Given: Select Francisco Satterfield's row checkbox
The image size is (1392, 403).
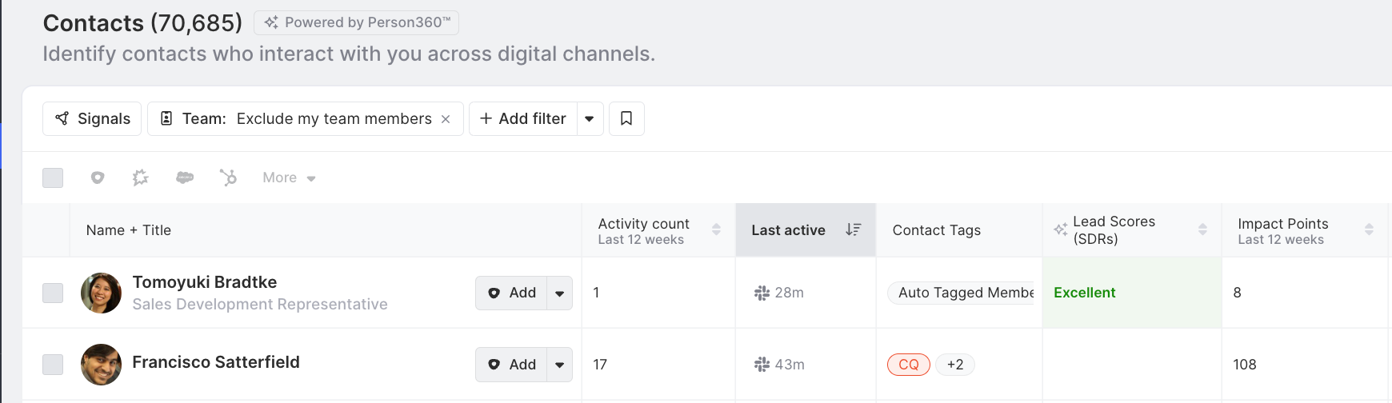Looking at the screenshot, I should point(53,365).
